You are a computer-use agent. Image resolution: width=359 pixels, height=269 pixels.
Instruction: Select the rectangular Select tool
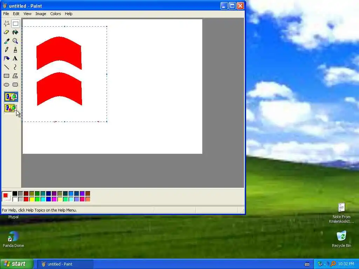coord(15,23)
